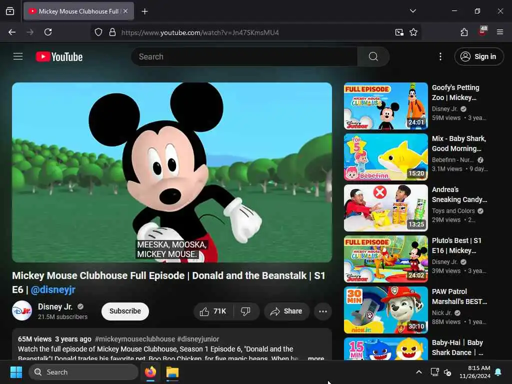Click the Mix - Baby Shark title
The width and height of the screenshot is (512, 384).
459,143
